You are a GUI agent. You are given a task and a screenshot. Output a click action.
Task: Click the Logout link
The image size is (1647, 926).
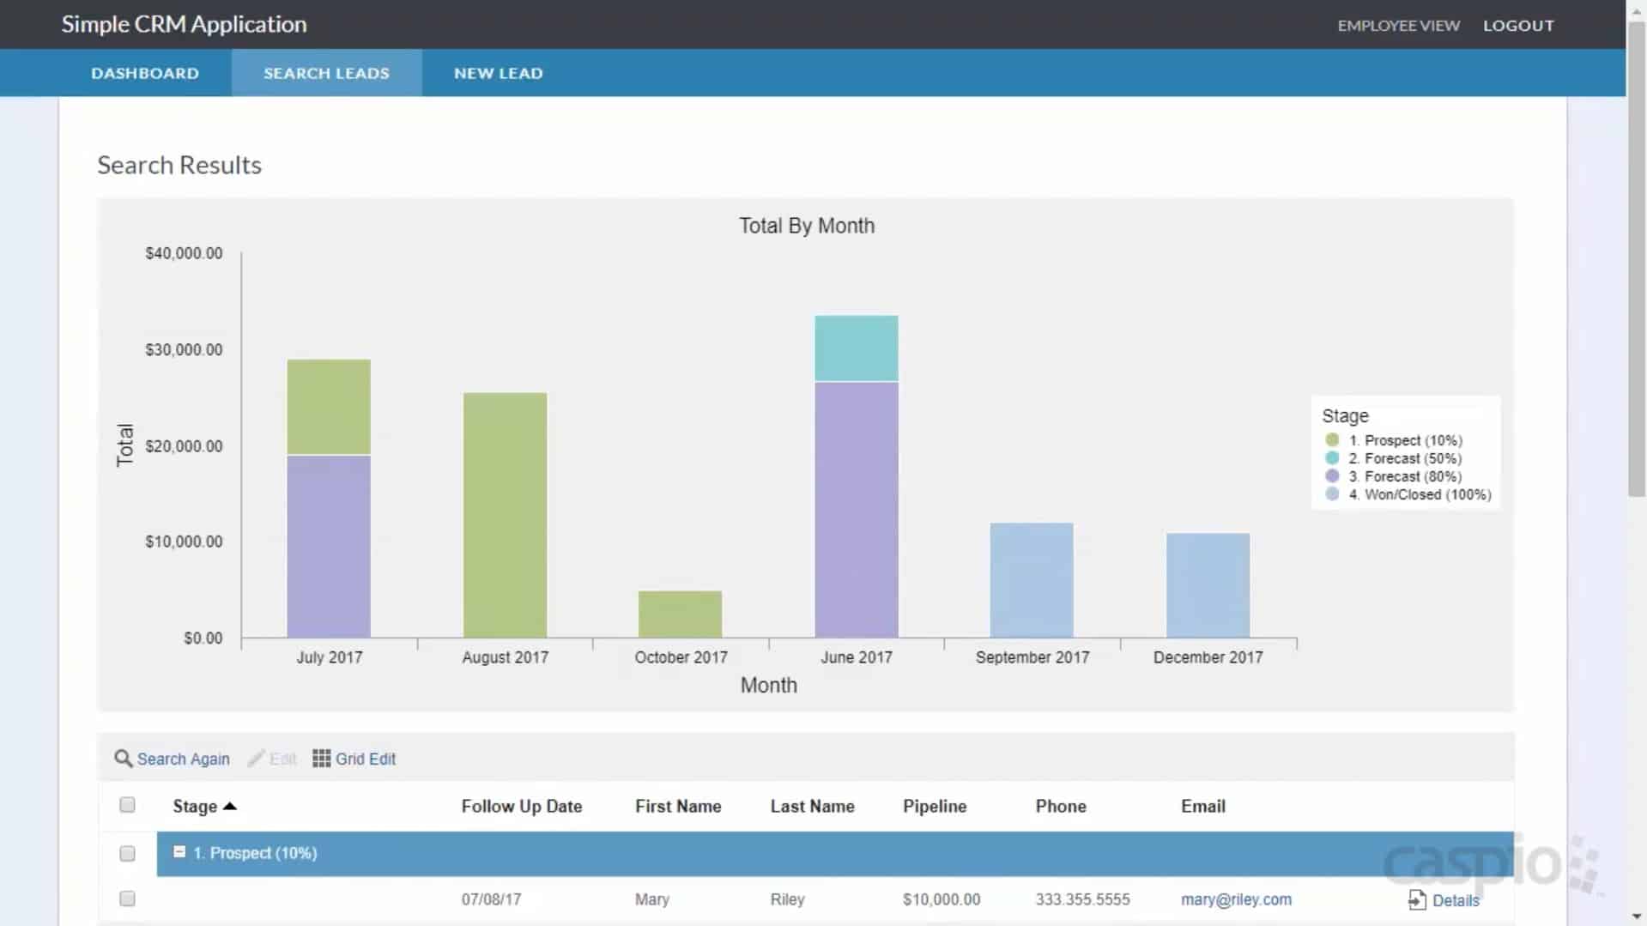tap(1517, 26)
